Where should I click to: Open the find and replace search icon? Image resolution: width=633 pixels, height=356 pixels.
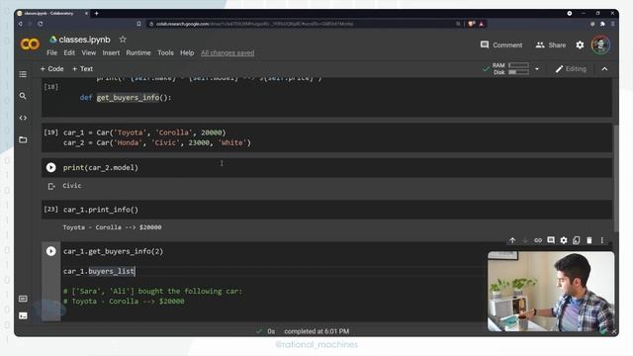23,96
